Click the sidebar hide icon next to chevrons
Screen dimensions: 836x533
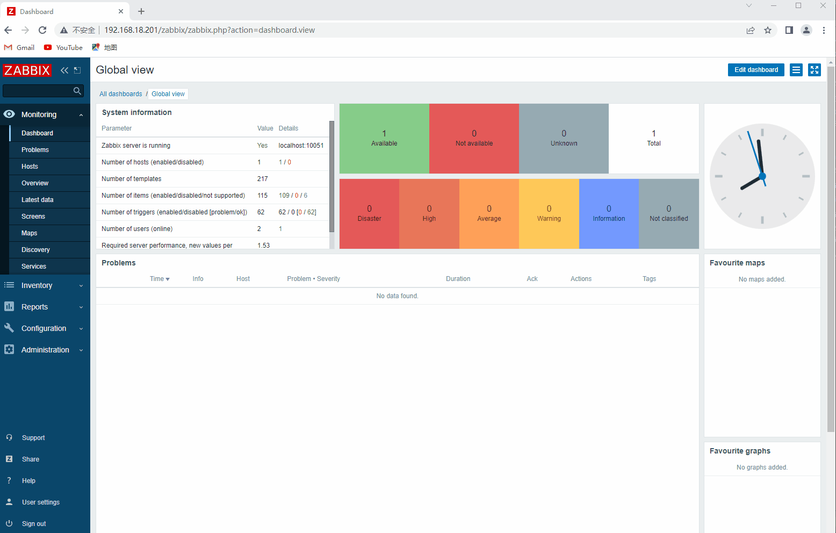77,70
